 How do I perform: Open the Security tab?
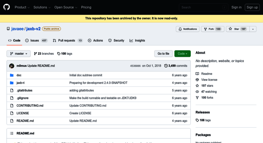click(x=116, y=41)
